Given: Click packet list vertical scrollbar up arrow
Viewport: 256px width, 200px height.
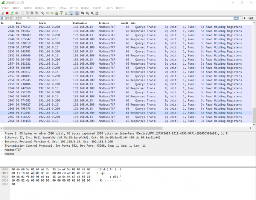Looking at the screenshot, I should tap(254, 23).
